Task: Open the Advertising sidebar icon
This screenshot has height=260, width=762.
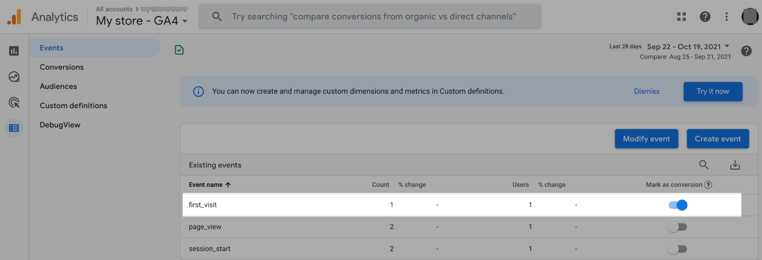Action: pos(14,102)
